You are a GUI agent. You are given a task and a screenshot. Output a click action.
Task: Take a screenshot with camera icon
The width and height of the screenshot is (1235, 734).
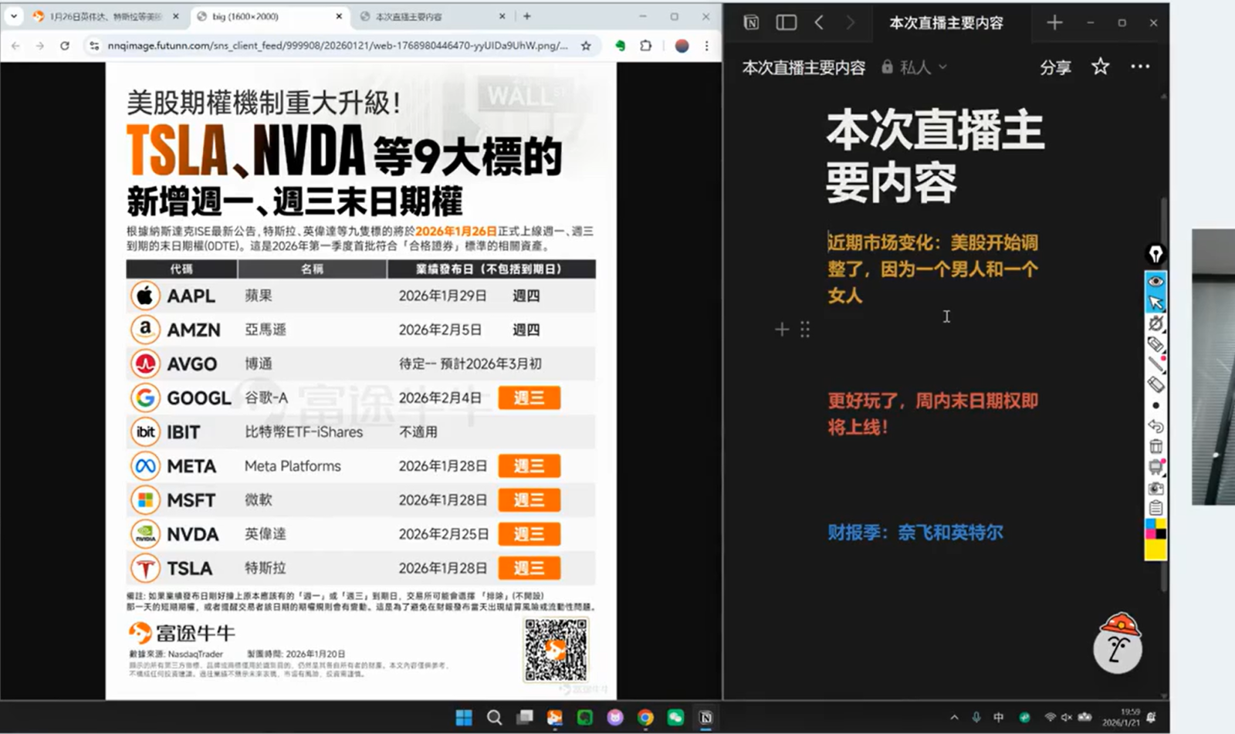coord(1155,488)
